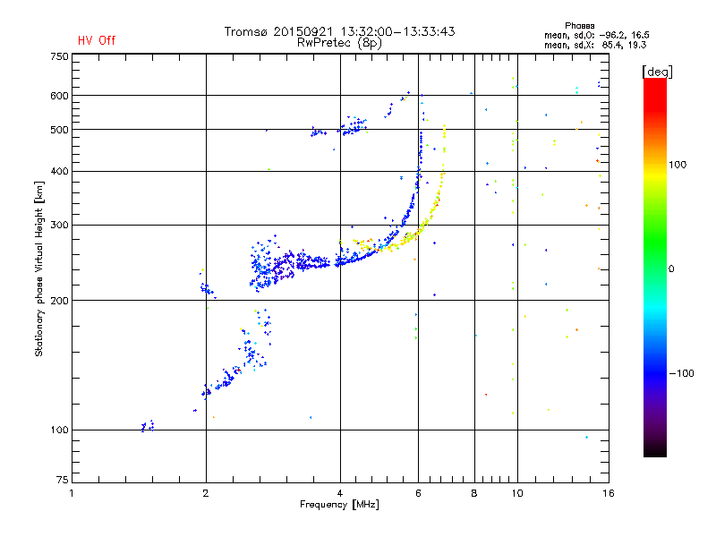Click the 'Phases' header text
This screenshot has width=716, height=537.
579,26
